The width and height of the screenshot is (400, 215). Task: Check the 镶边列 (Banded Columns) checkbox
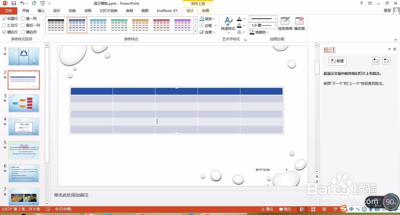pos(23,32)
